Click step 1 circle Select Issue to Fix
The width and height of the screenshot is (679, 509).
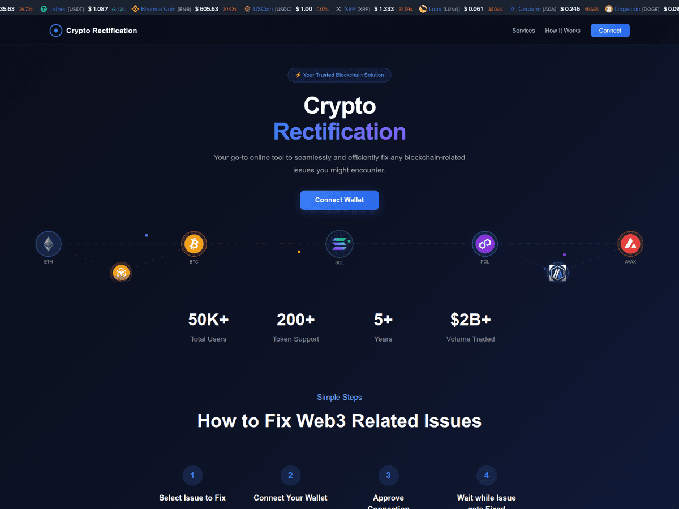(x=192, y=475)
